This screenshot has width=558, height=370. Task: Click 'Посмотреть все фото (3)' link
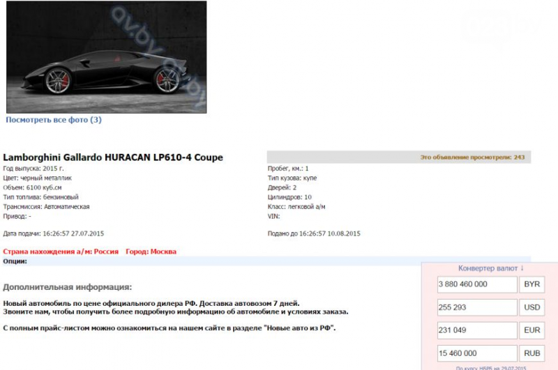click(x=54, y=120)
